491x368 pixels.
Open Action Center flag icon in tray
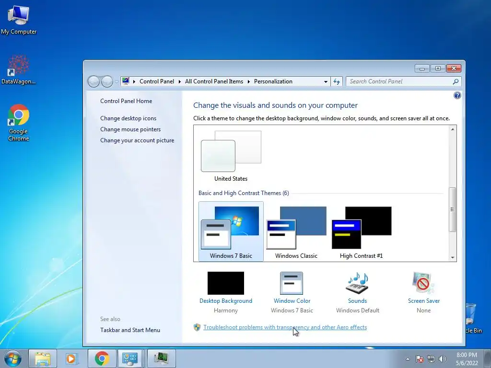coord(420,359)
